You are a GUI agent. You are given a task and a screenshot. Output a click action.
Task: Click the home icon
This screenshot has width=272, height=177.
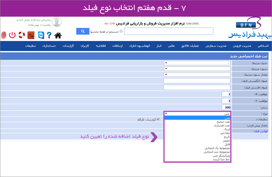[x=58, y=35]
